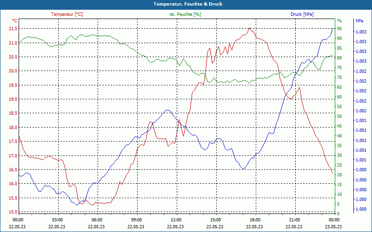The image size is (372, 232).
Task: Click humidity axis value 85
Action: click(339, 48)
